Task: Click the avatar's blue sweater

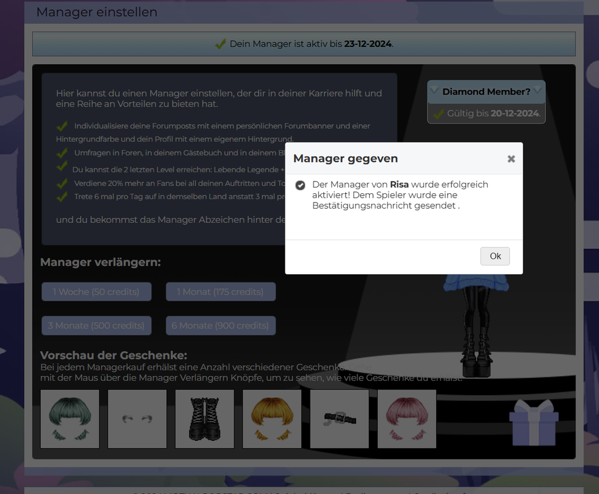Action: click(476, 283)
